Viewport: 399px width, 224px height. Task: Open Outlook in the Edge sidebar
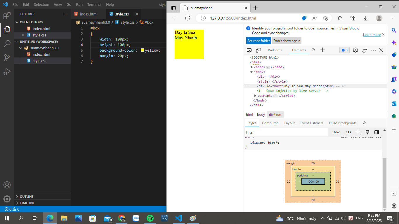pyautogui.click(x=394, y=104)
